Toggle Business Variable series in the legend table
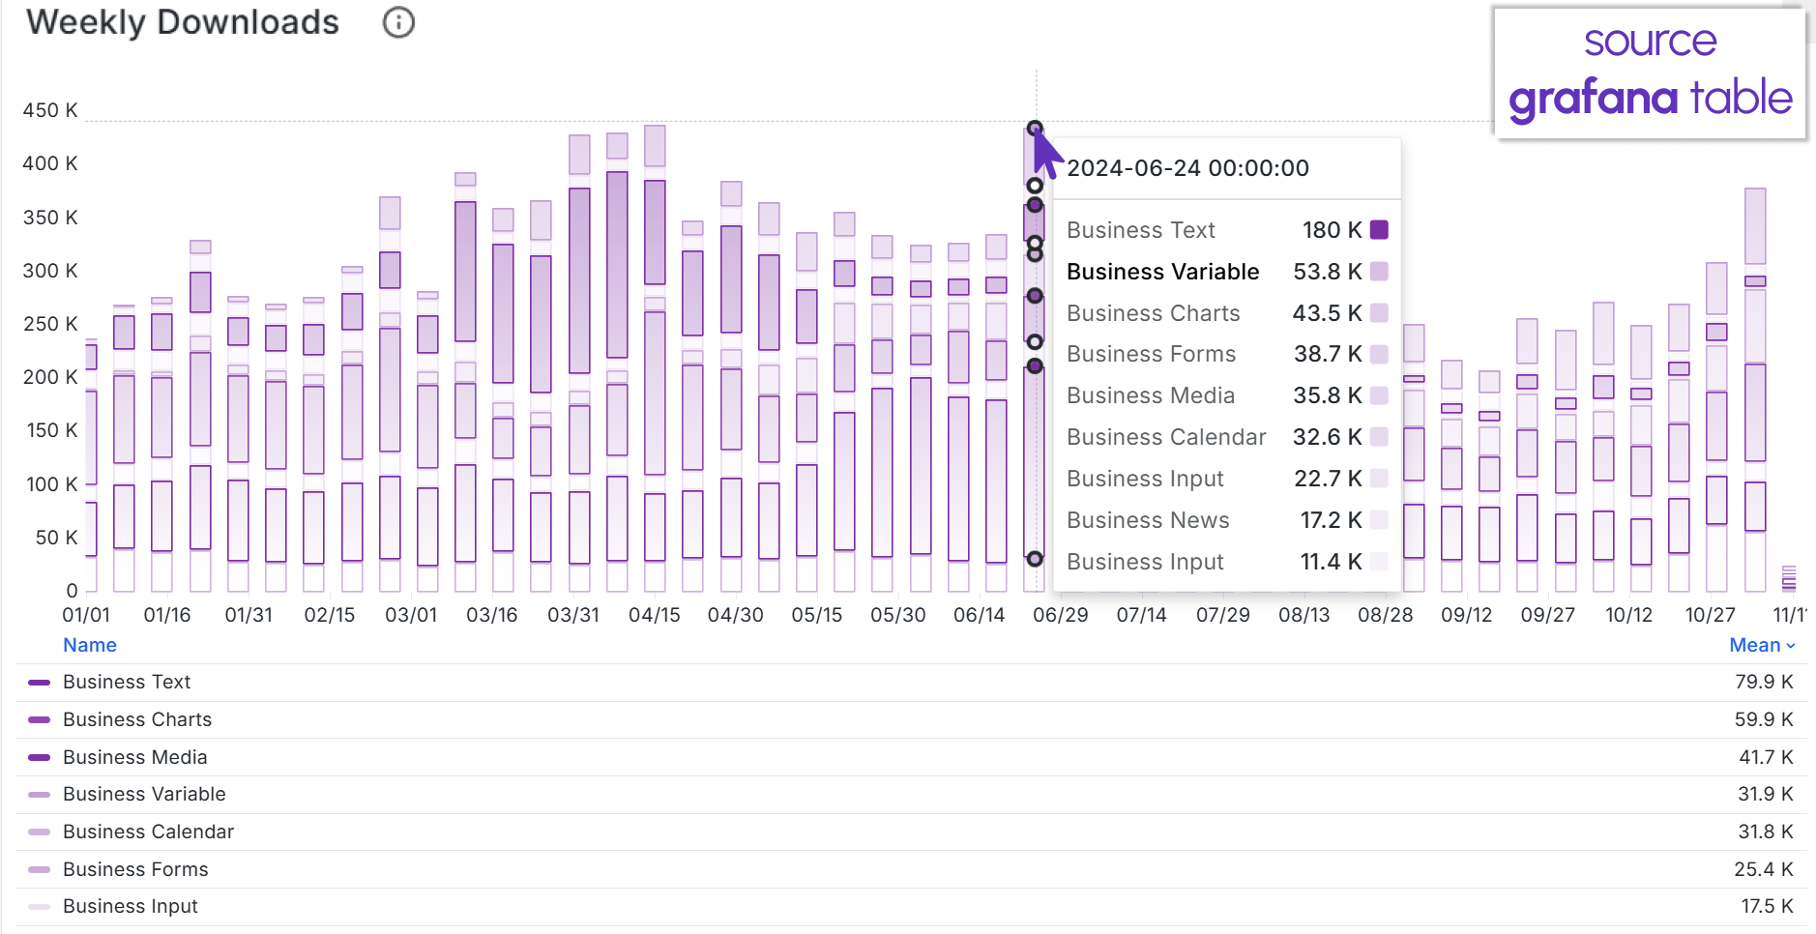This screenshot has width=1816, height=934. pos(144,794)
